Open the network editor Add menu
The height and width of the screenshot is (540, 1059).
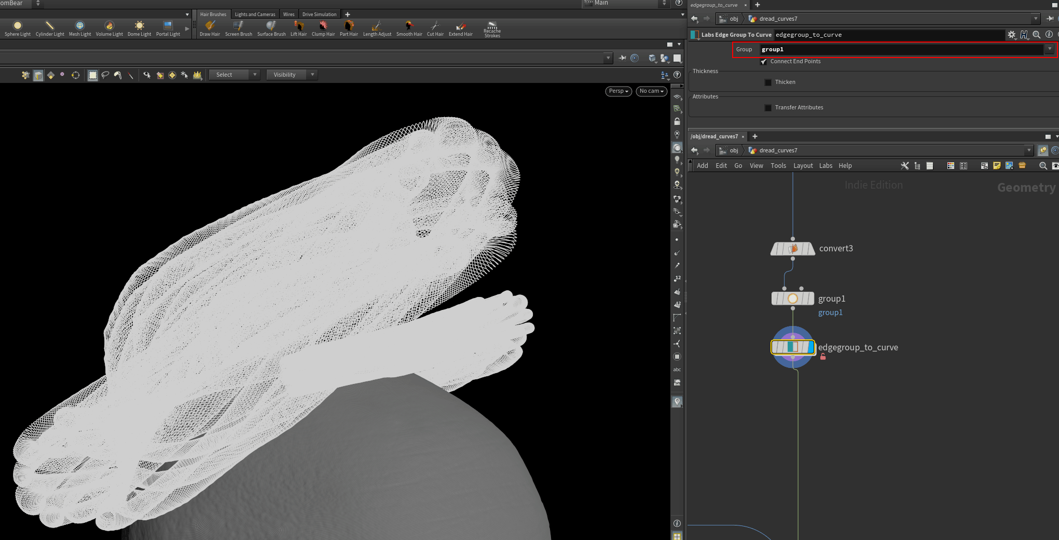coord(703,166)
